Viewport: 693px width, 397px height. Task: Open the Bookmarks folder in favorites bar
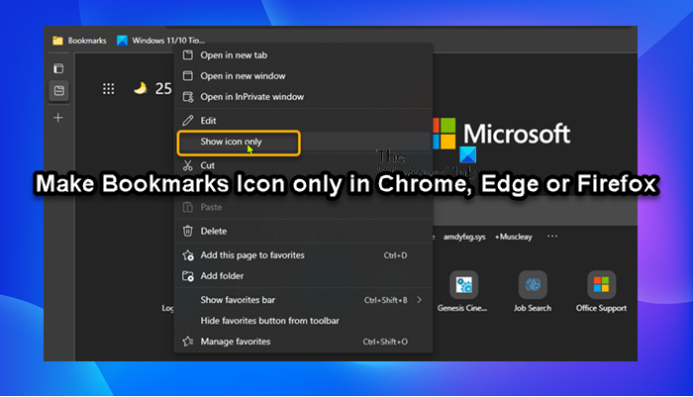(79, 41)
